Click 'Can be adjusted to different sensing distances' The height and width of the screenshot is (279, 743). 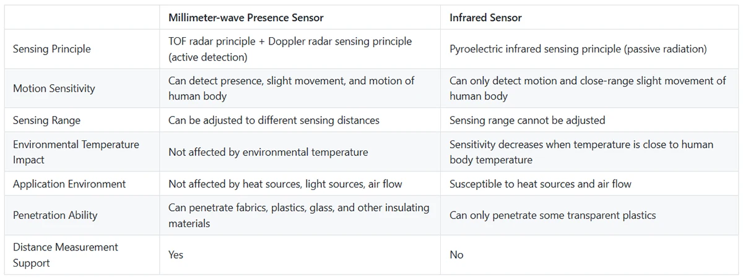click(x=274, y=120)
